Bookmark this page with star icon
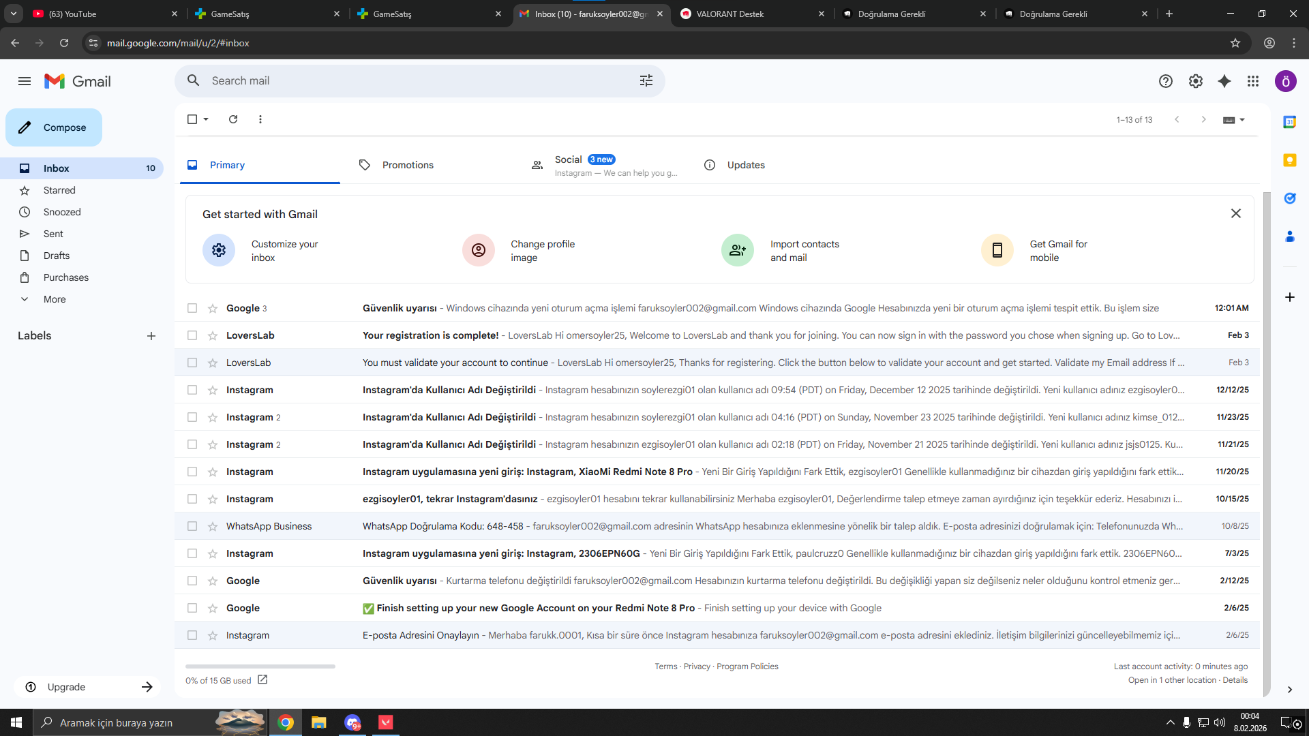 [x=1235, y=43]
